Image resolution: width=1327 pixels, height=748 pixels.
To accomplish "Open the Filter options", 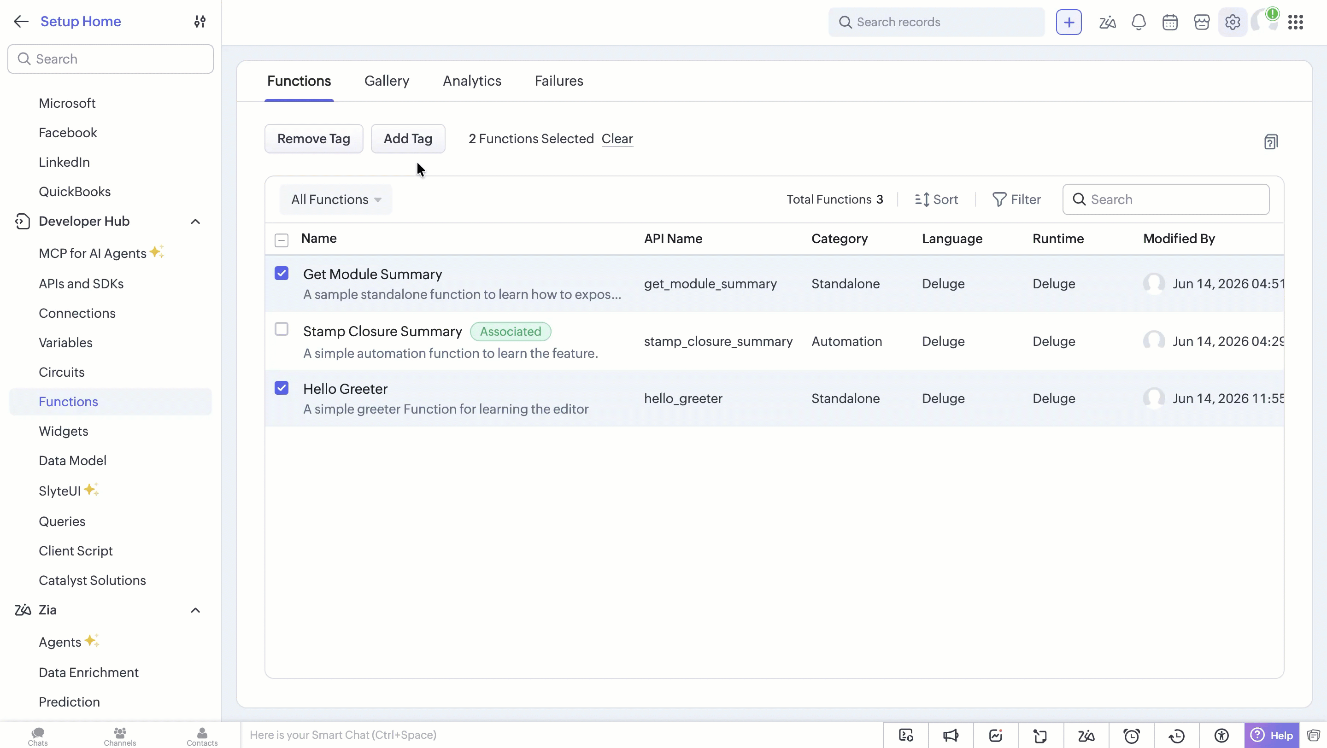I will 1016,199.
